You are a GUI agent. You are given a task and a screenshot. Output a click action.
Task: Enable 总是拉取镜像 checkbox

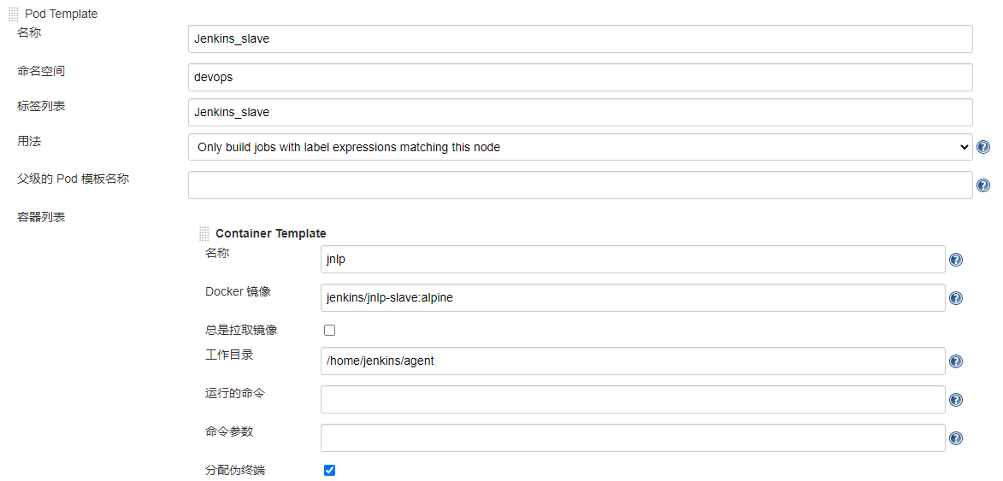(x=329, y=330)
